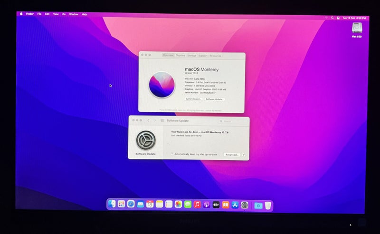The width and height of the screenshot is (380, 234).
Task: Launch Photos from the Dock
Action: [178, 205]
